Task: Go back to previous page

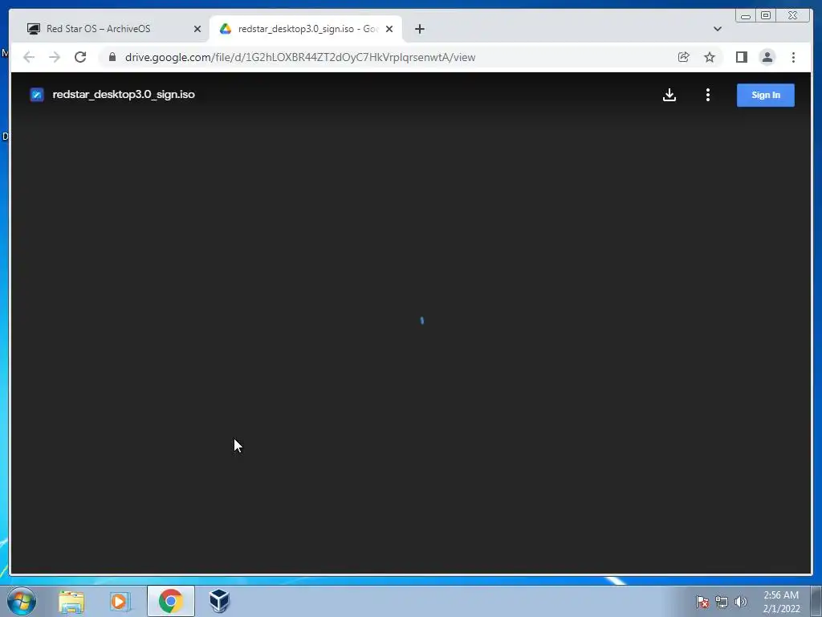Action: (x=29, y=57)
